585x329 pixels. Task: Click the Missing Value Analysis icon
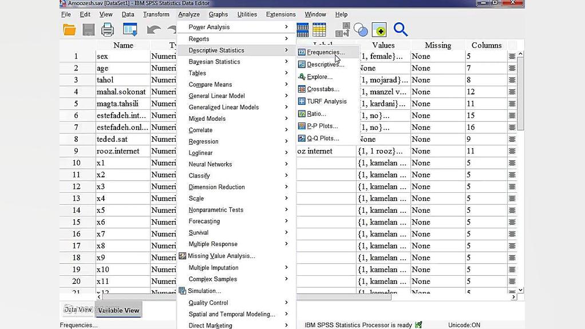coord(182,256)
